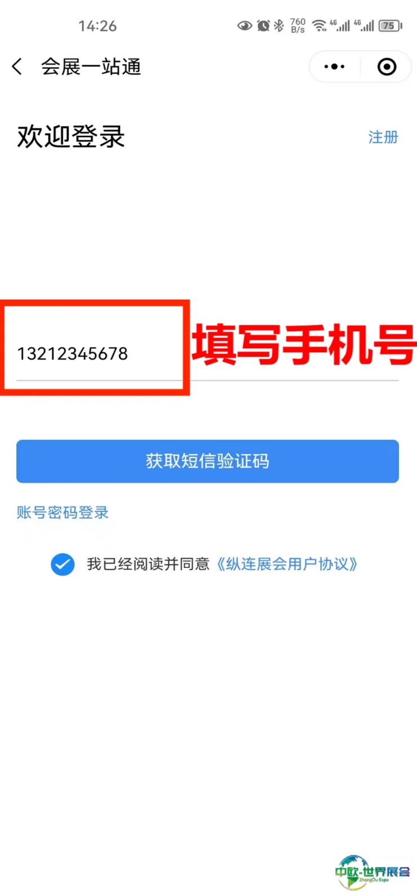Uncheck the user agreement checkbox

point(62,564)
